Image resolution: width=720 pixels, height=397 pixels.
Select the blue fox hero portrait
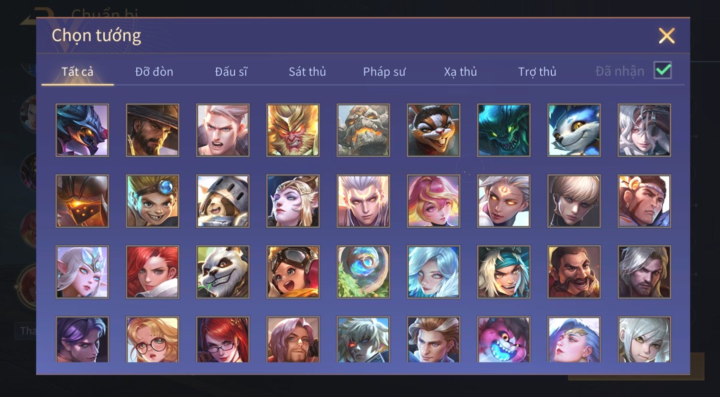574,130
